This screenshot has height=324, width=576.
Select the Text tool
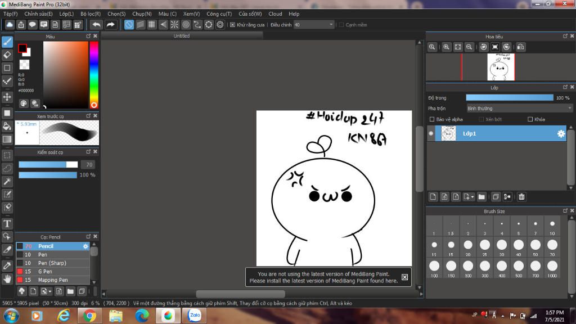(7, 223)
